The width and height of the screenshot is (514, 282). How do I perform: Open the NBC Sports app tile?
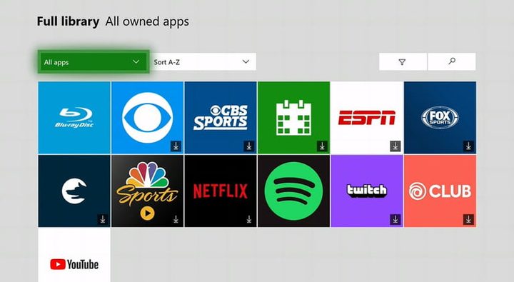[x=147, y=191]
